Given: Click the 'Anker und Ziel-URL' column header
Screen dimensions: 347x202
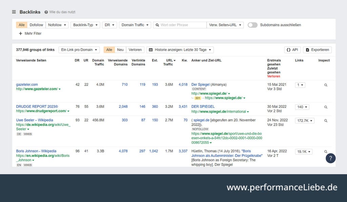Looking at the screenshot, I should 206,60.
